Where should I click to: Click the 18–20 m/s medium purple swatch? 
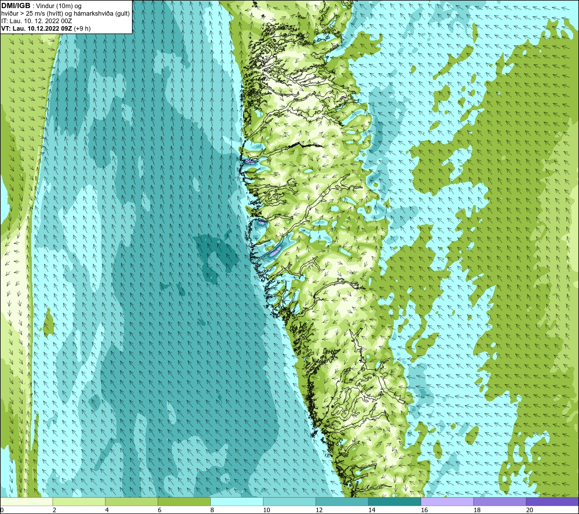coord(500,502)
